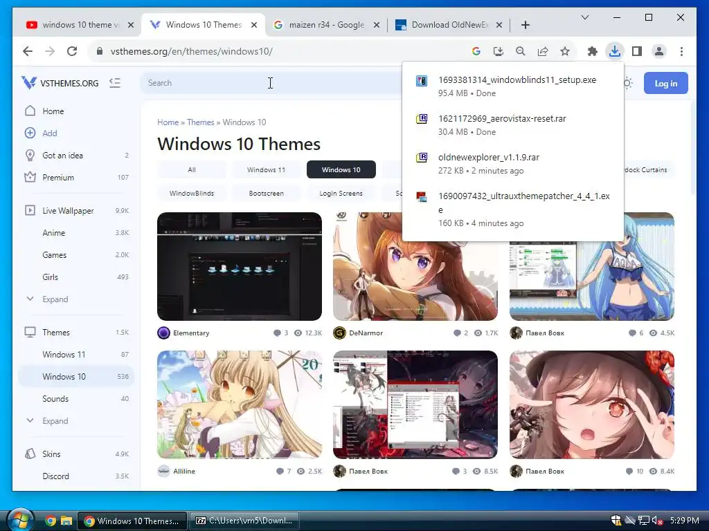The width and height of the screenshot is (709, 531).
Task: Click the muted volume tray icon
Action: click(x=658, y=521)
